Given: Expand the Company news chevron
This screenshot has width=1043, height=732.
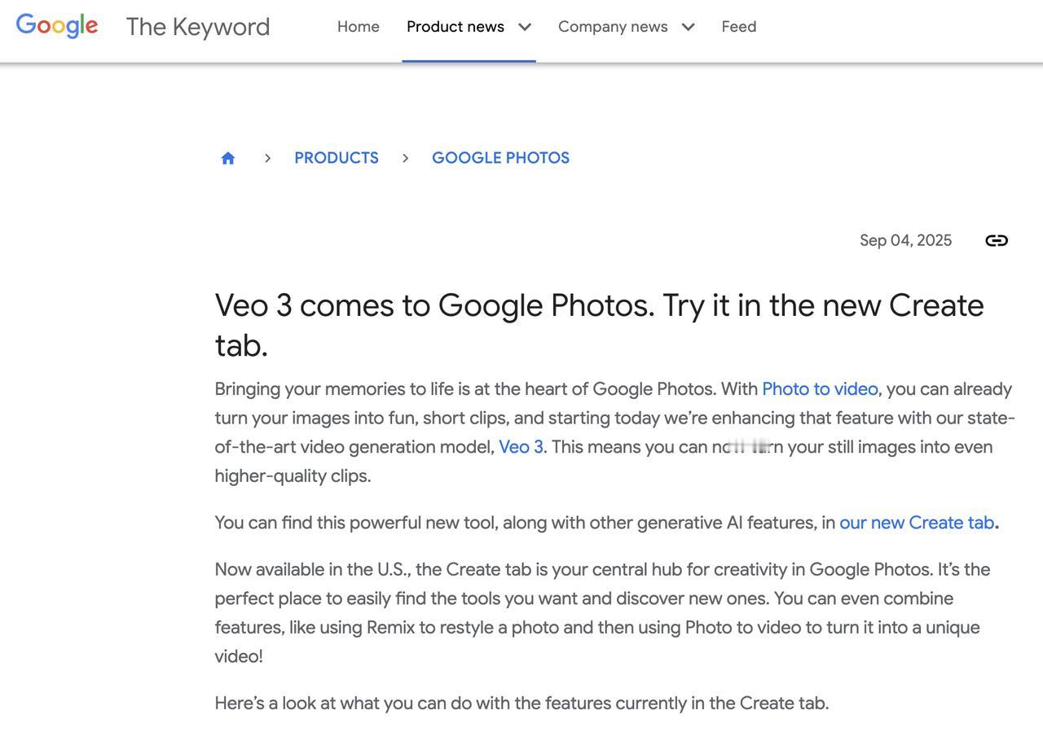Looking at the screenshot, I should click(x=688, y=27).
